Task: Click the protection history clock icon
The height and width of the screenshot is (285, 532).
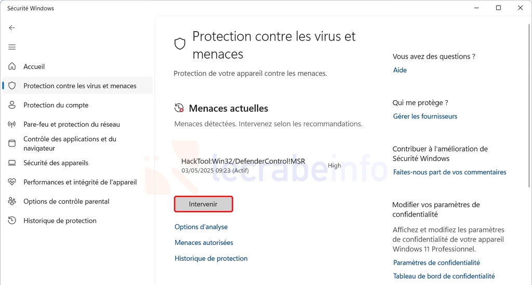Action: click(x=12, y=221)
